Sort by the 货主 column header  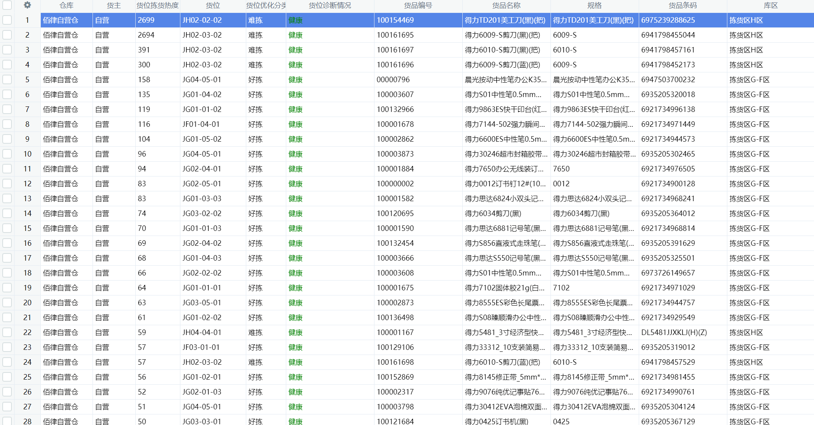(114, 5)
